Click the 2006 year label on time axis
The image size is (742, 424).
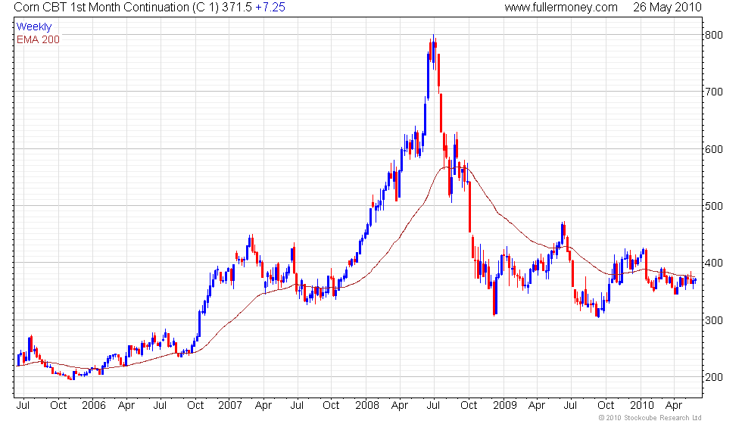click(94, 406)
